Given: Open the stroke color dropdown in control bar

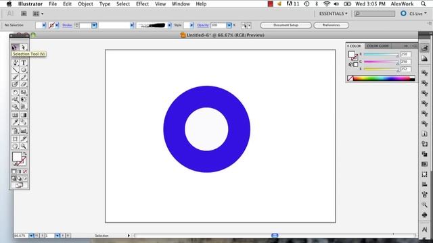Looking at the screenshot, I should click(57, 26).
